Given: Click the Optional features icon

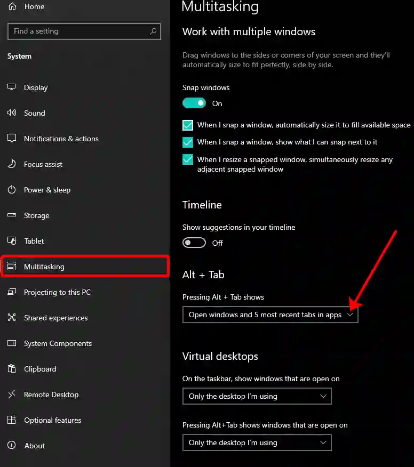Looking at the screenshot, I should click(x=12, y=420).
